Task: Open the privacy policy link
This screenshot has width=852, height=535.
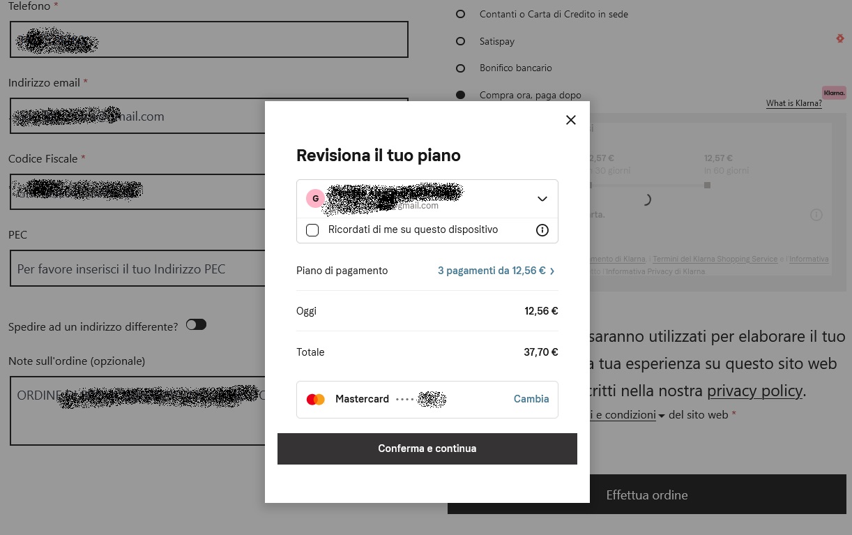Action: (x=755, y=391)
